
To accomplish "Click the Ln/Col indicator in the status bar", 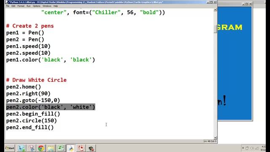I will (210, 141).
